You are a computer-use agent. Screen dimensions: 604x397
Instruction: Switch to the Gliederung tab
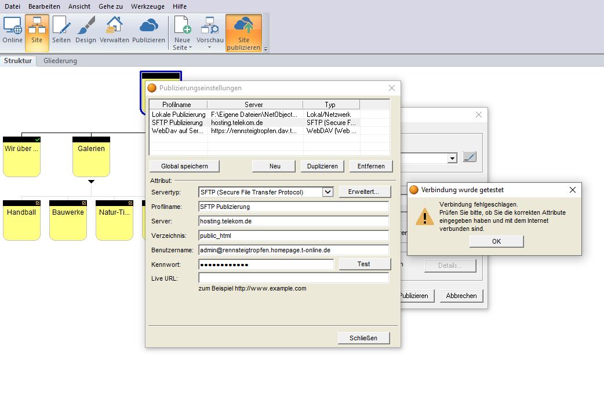coord(60,61)
